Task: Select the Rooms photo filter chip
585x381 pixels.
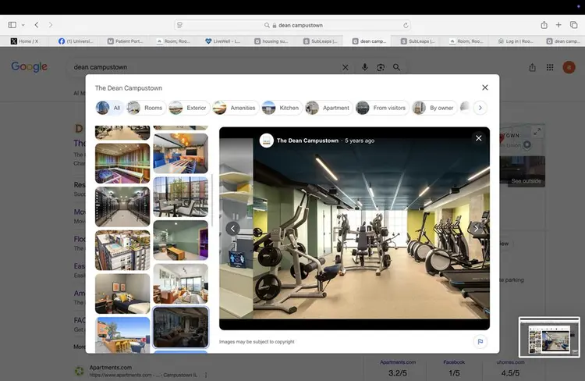Action: [x=146, y=108]
